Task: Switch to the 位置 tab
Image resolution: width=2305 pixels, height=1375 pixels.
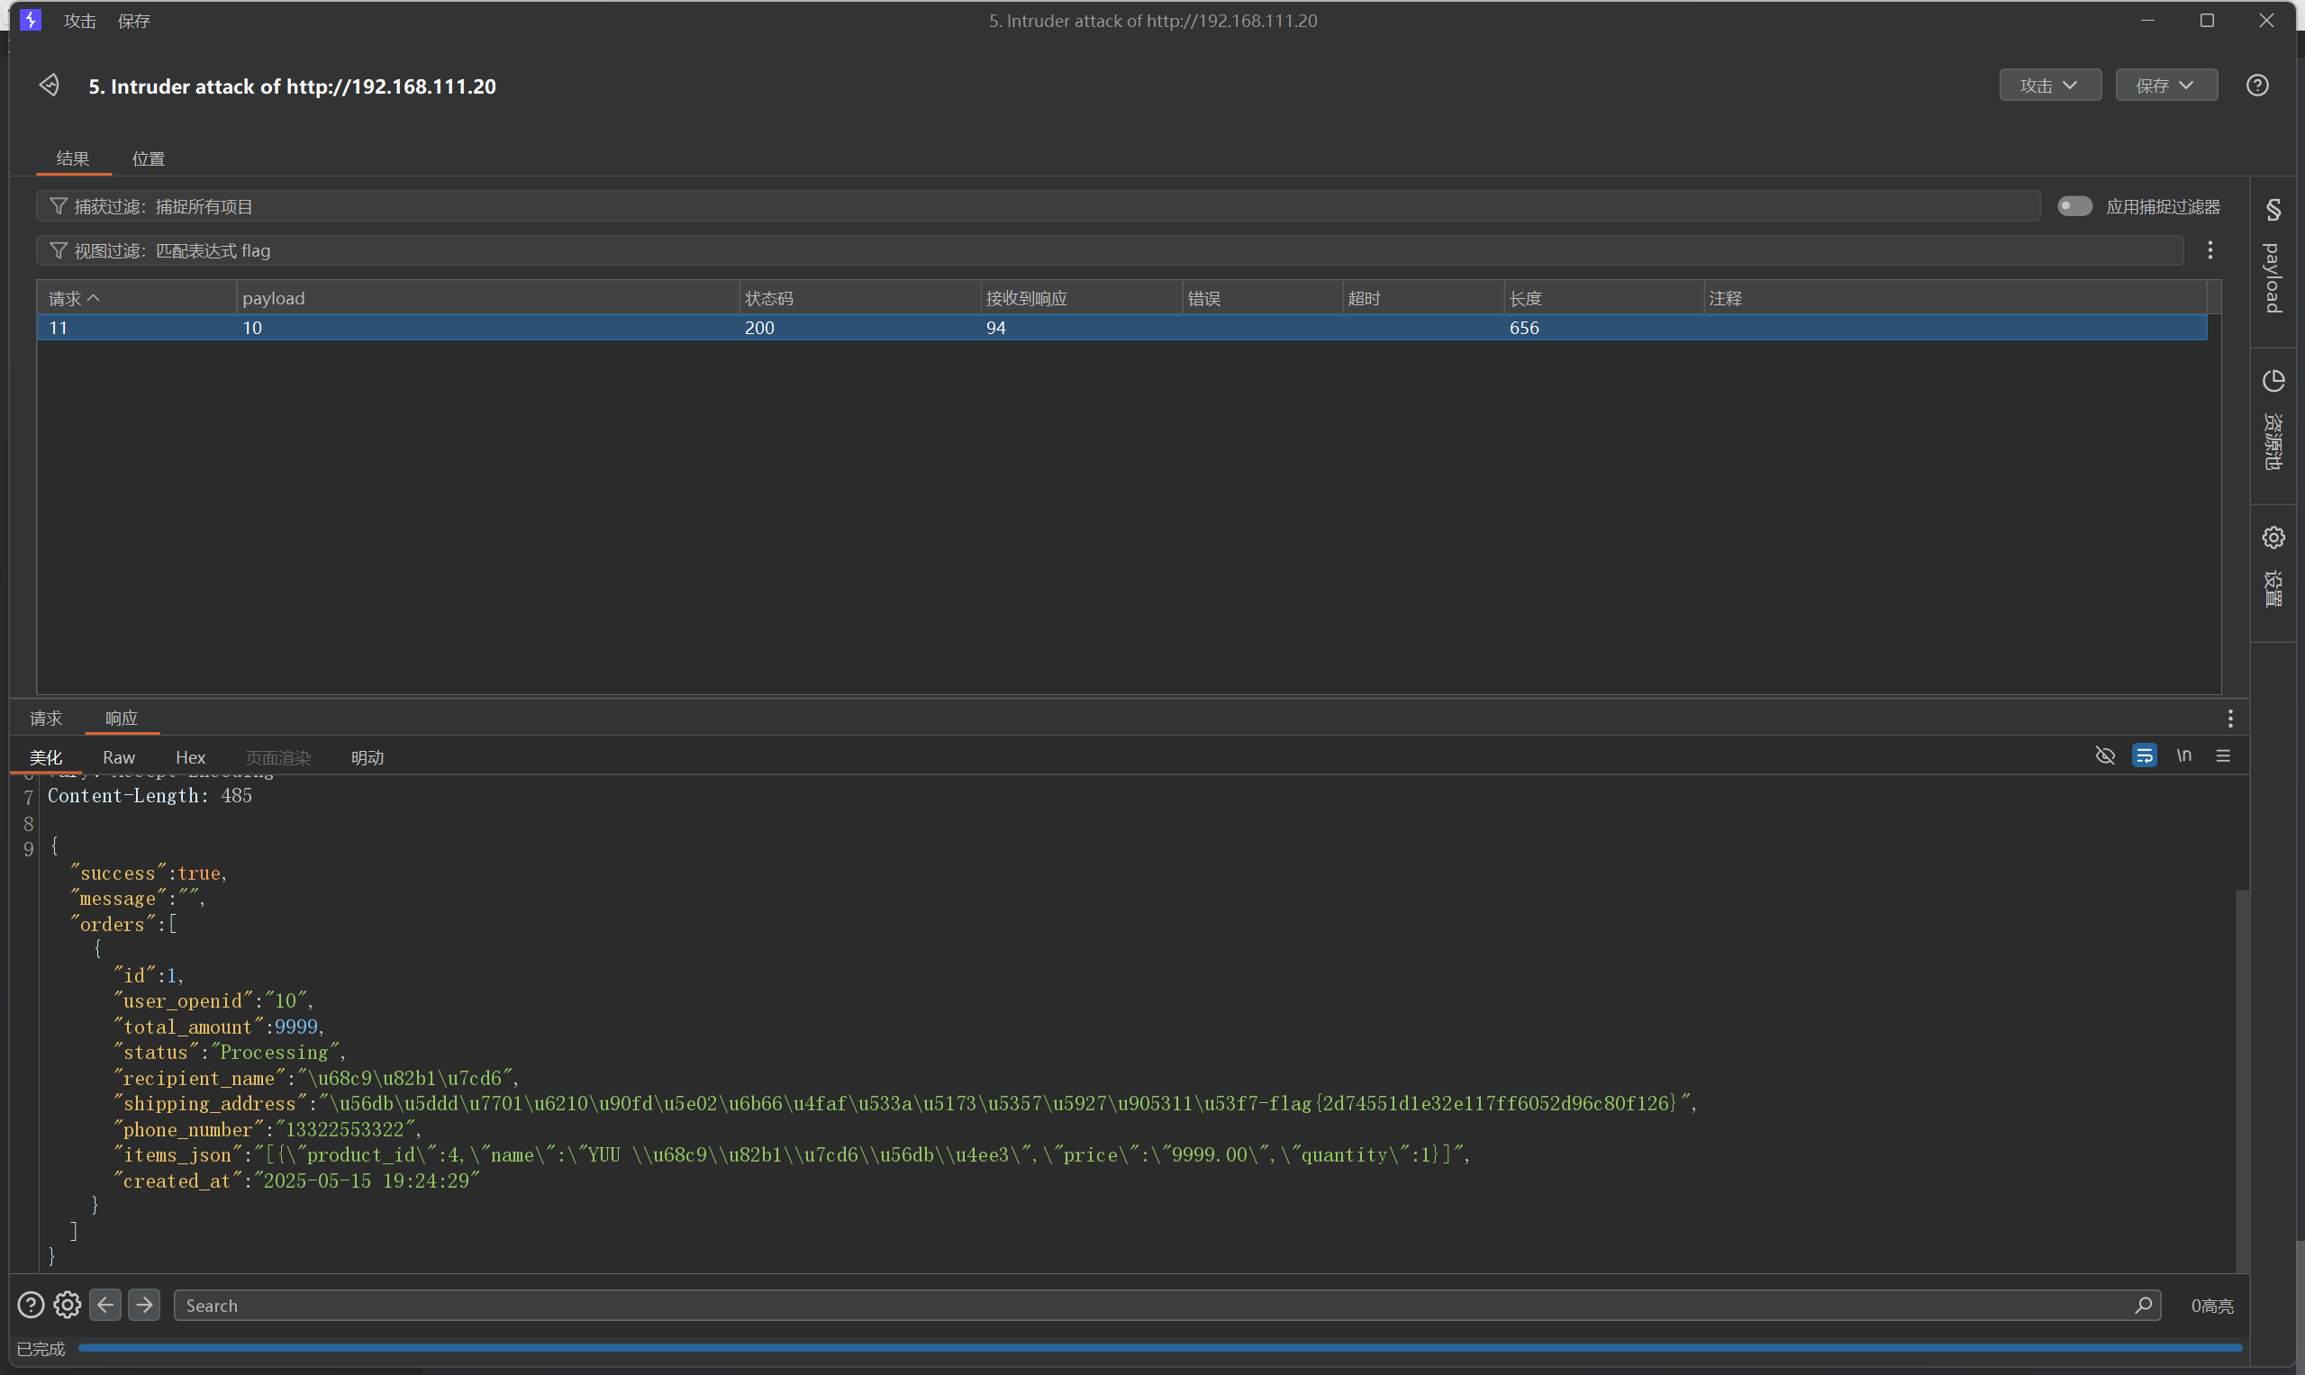Action: tap(149, 158)
